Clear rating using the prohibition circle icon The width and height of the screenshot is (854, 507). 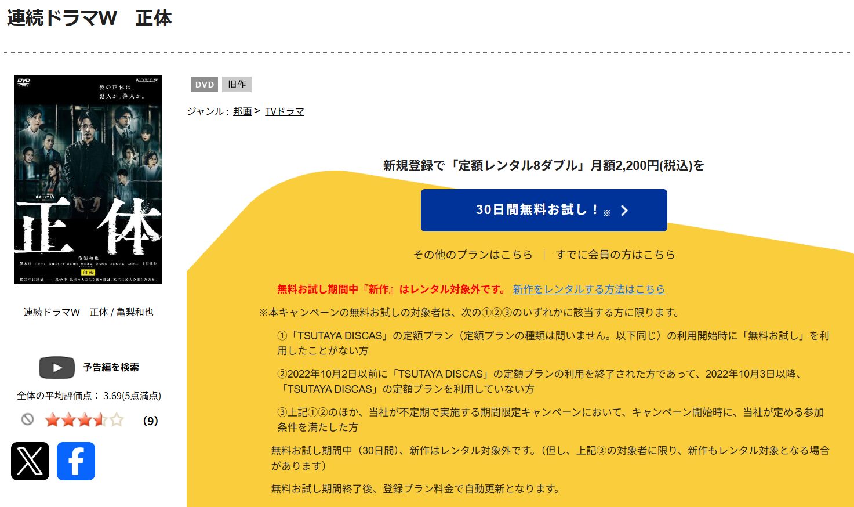tap(27, 419)
